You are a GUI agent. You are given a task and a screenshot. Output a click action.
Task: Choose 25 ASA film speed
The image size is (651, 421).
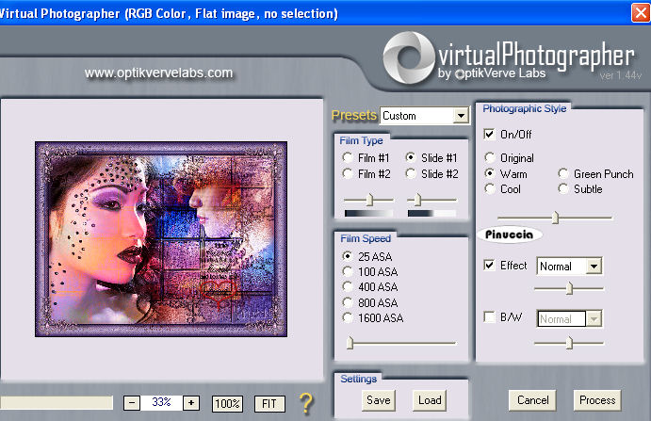(x=348, y=256)
